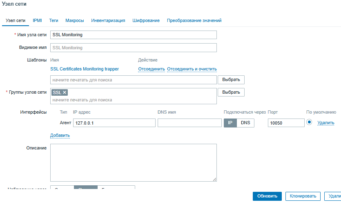Open the Теги tab

[53, 20]
